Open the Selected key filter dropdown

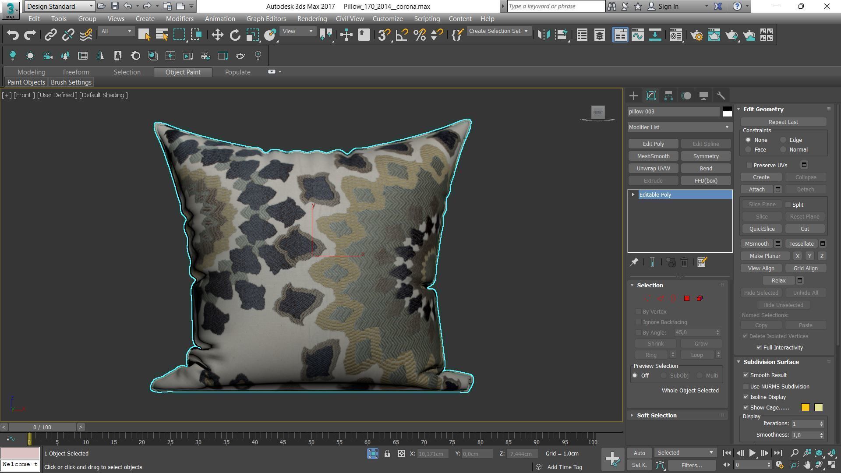tap(685, 453)
